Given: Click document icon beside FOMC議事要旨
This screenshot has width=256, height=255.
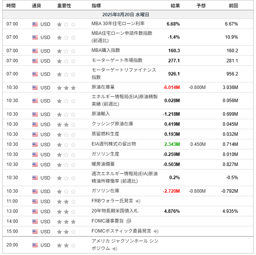Looking at the screenshot, I should pyautogui.click(x=129, y=221).
